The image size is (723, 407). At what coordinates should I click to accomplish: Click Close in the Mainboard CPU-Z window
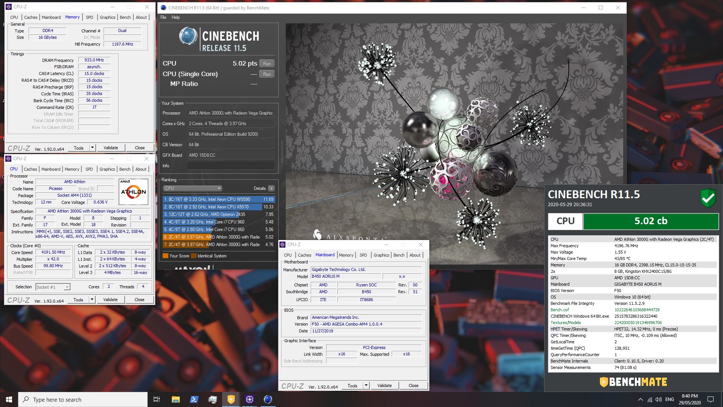(413, 386)
